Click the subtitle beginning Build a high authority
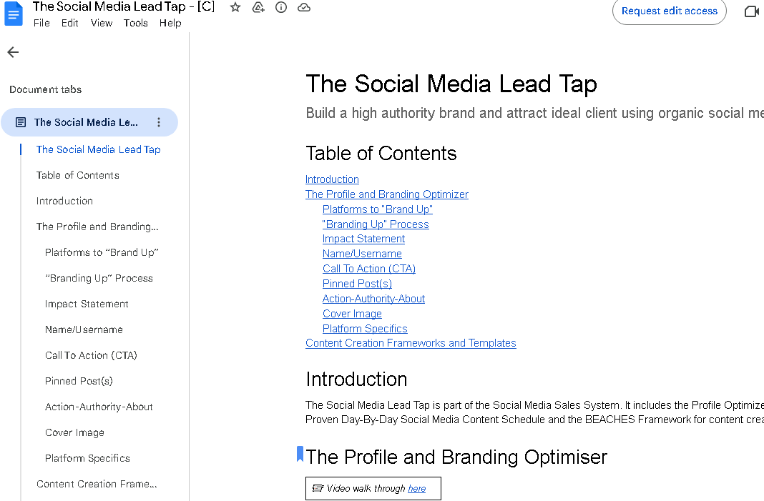Viewport: 764px width, 501px height. point(534,113)
